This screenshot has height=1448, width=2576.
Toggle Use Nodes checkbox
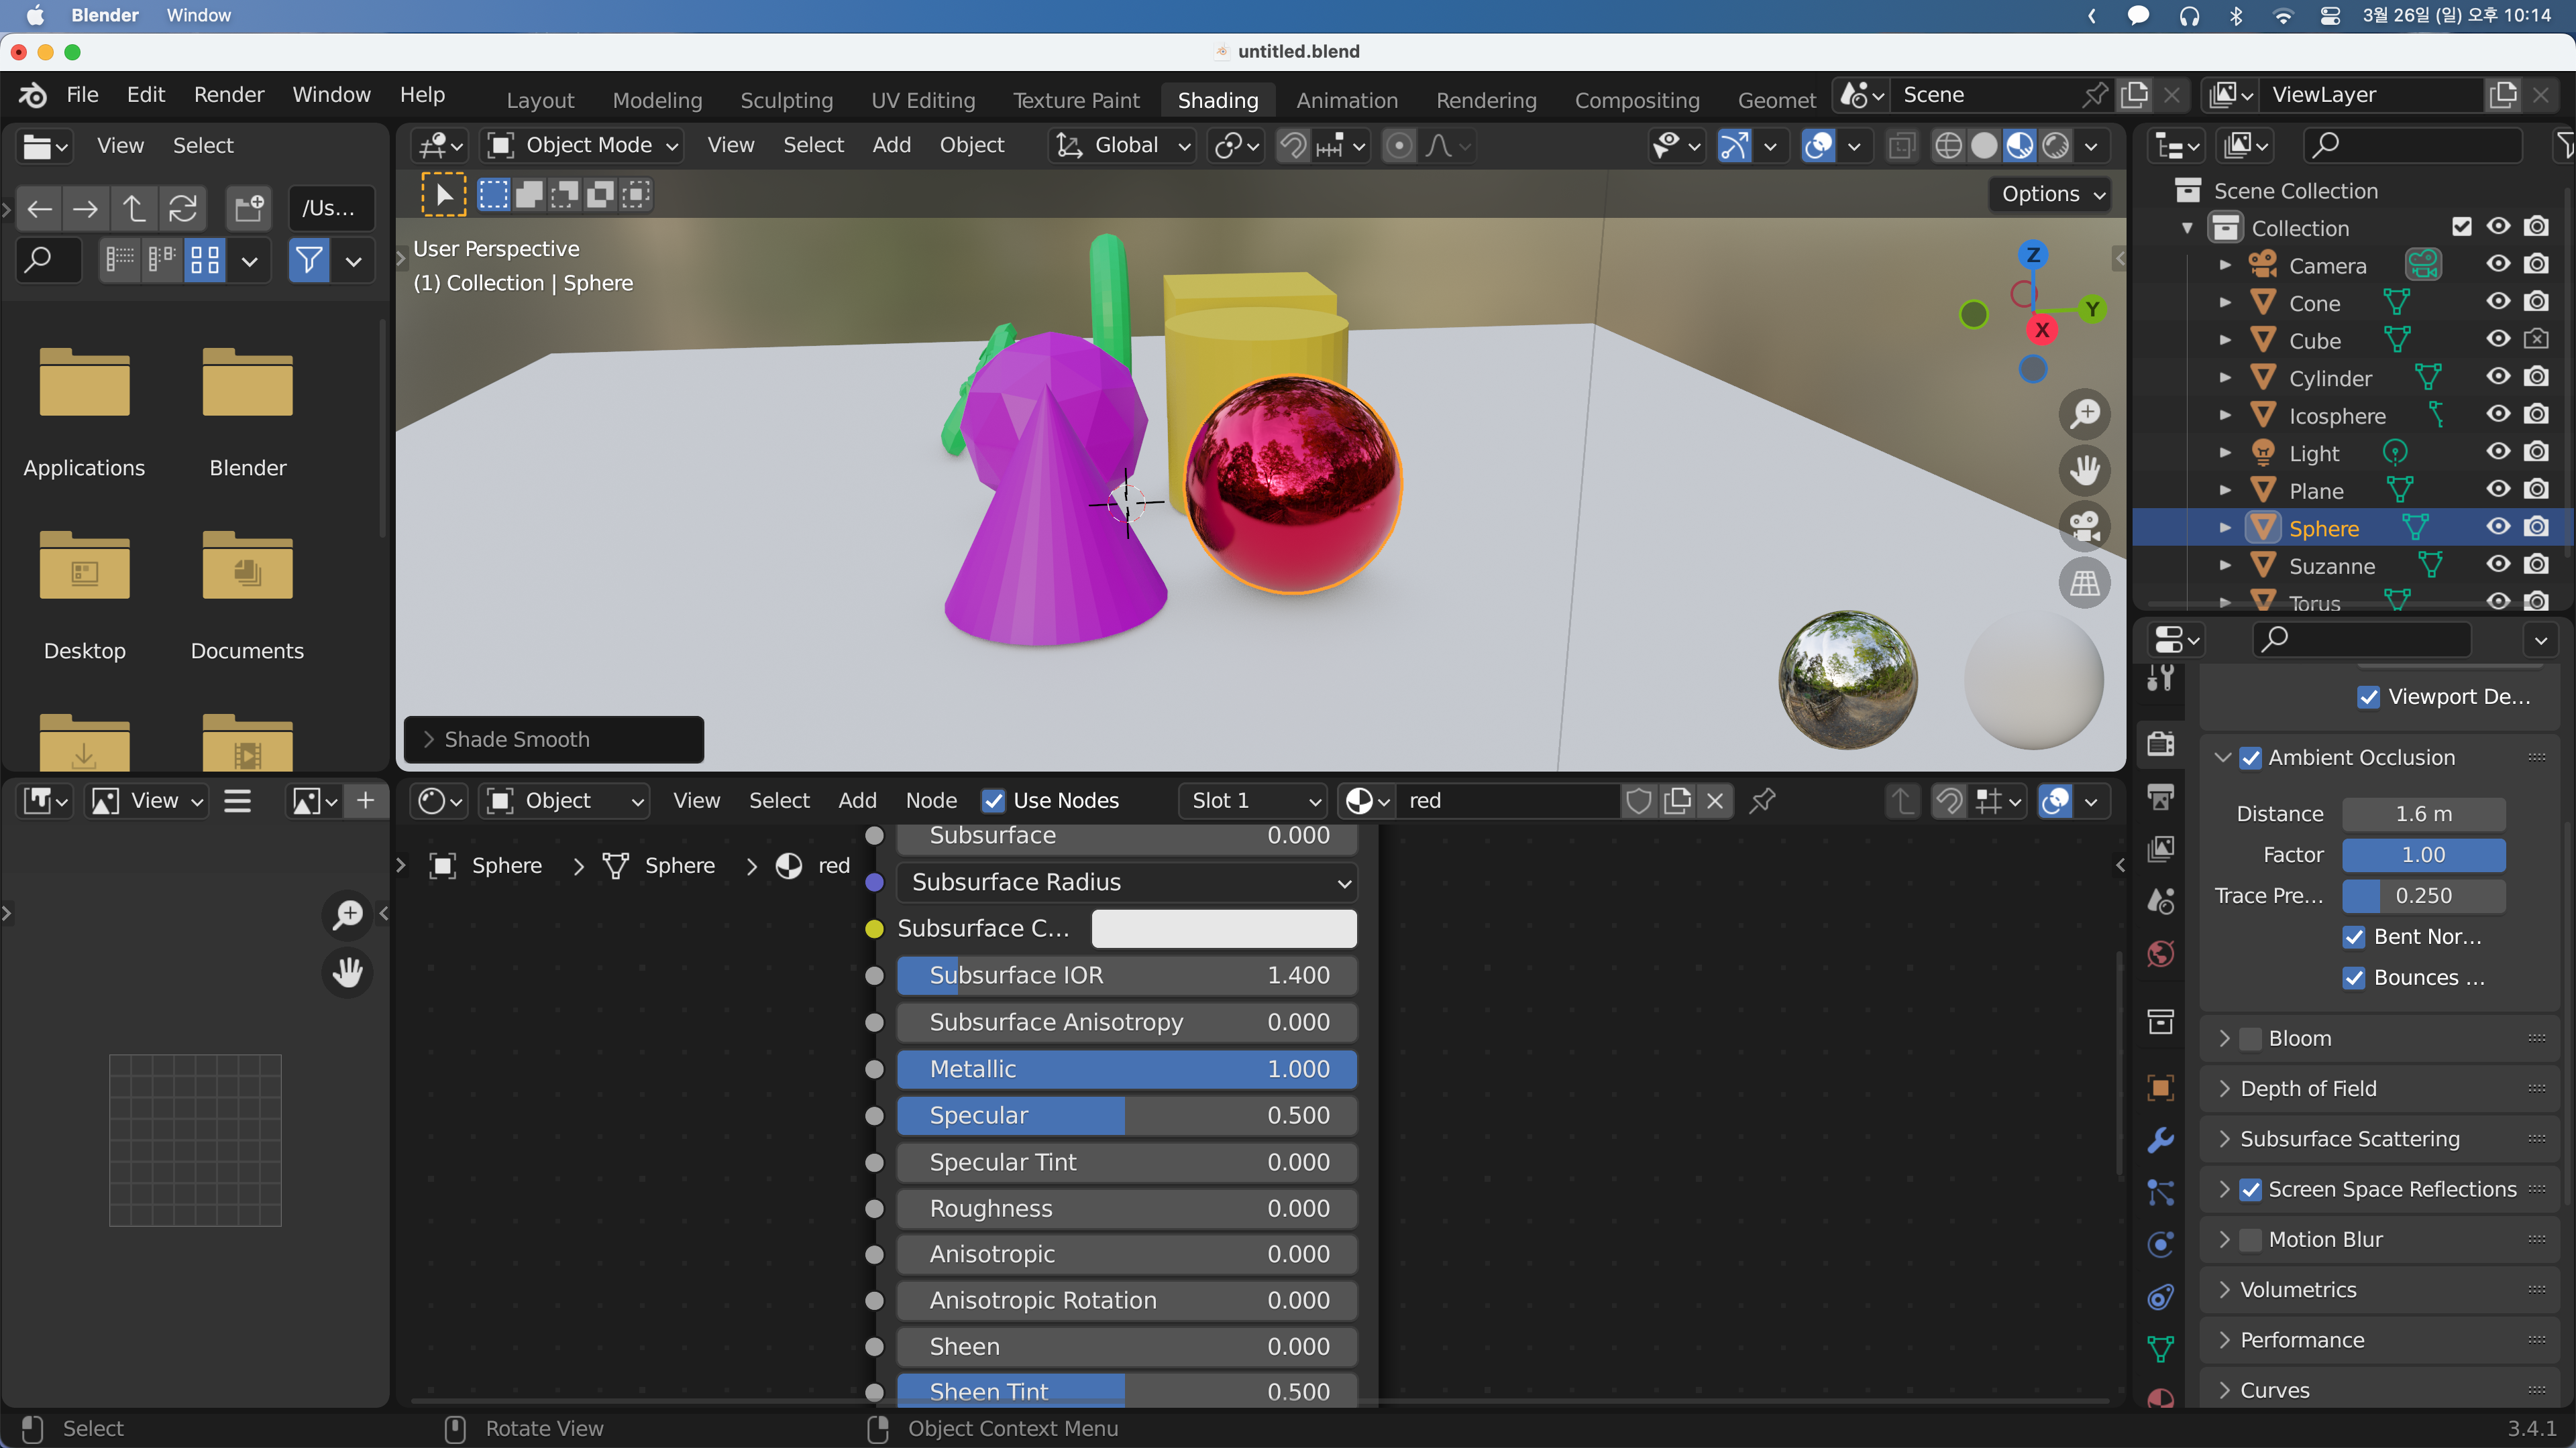click(993, 800)
